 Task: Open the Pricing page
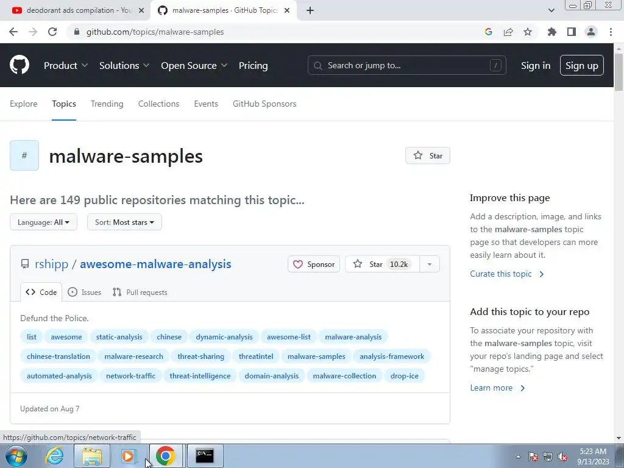point(253,65)
